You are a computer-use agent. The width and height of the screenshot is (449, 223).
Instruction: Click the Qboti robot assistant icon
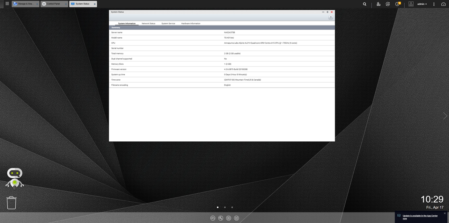tap(15, 178)
